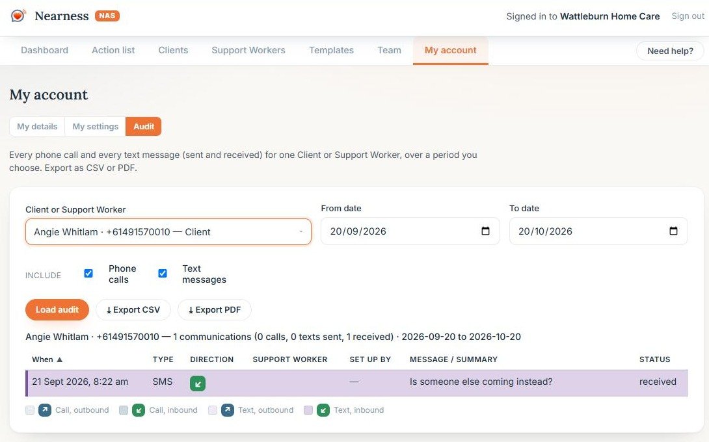The width and height of the screenshot is (709, 442).
Task: Click the Call, inbound legend color swatch
Action: pyautogui.click(x=124, y=410)
